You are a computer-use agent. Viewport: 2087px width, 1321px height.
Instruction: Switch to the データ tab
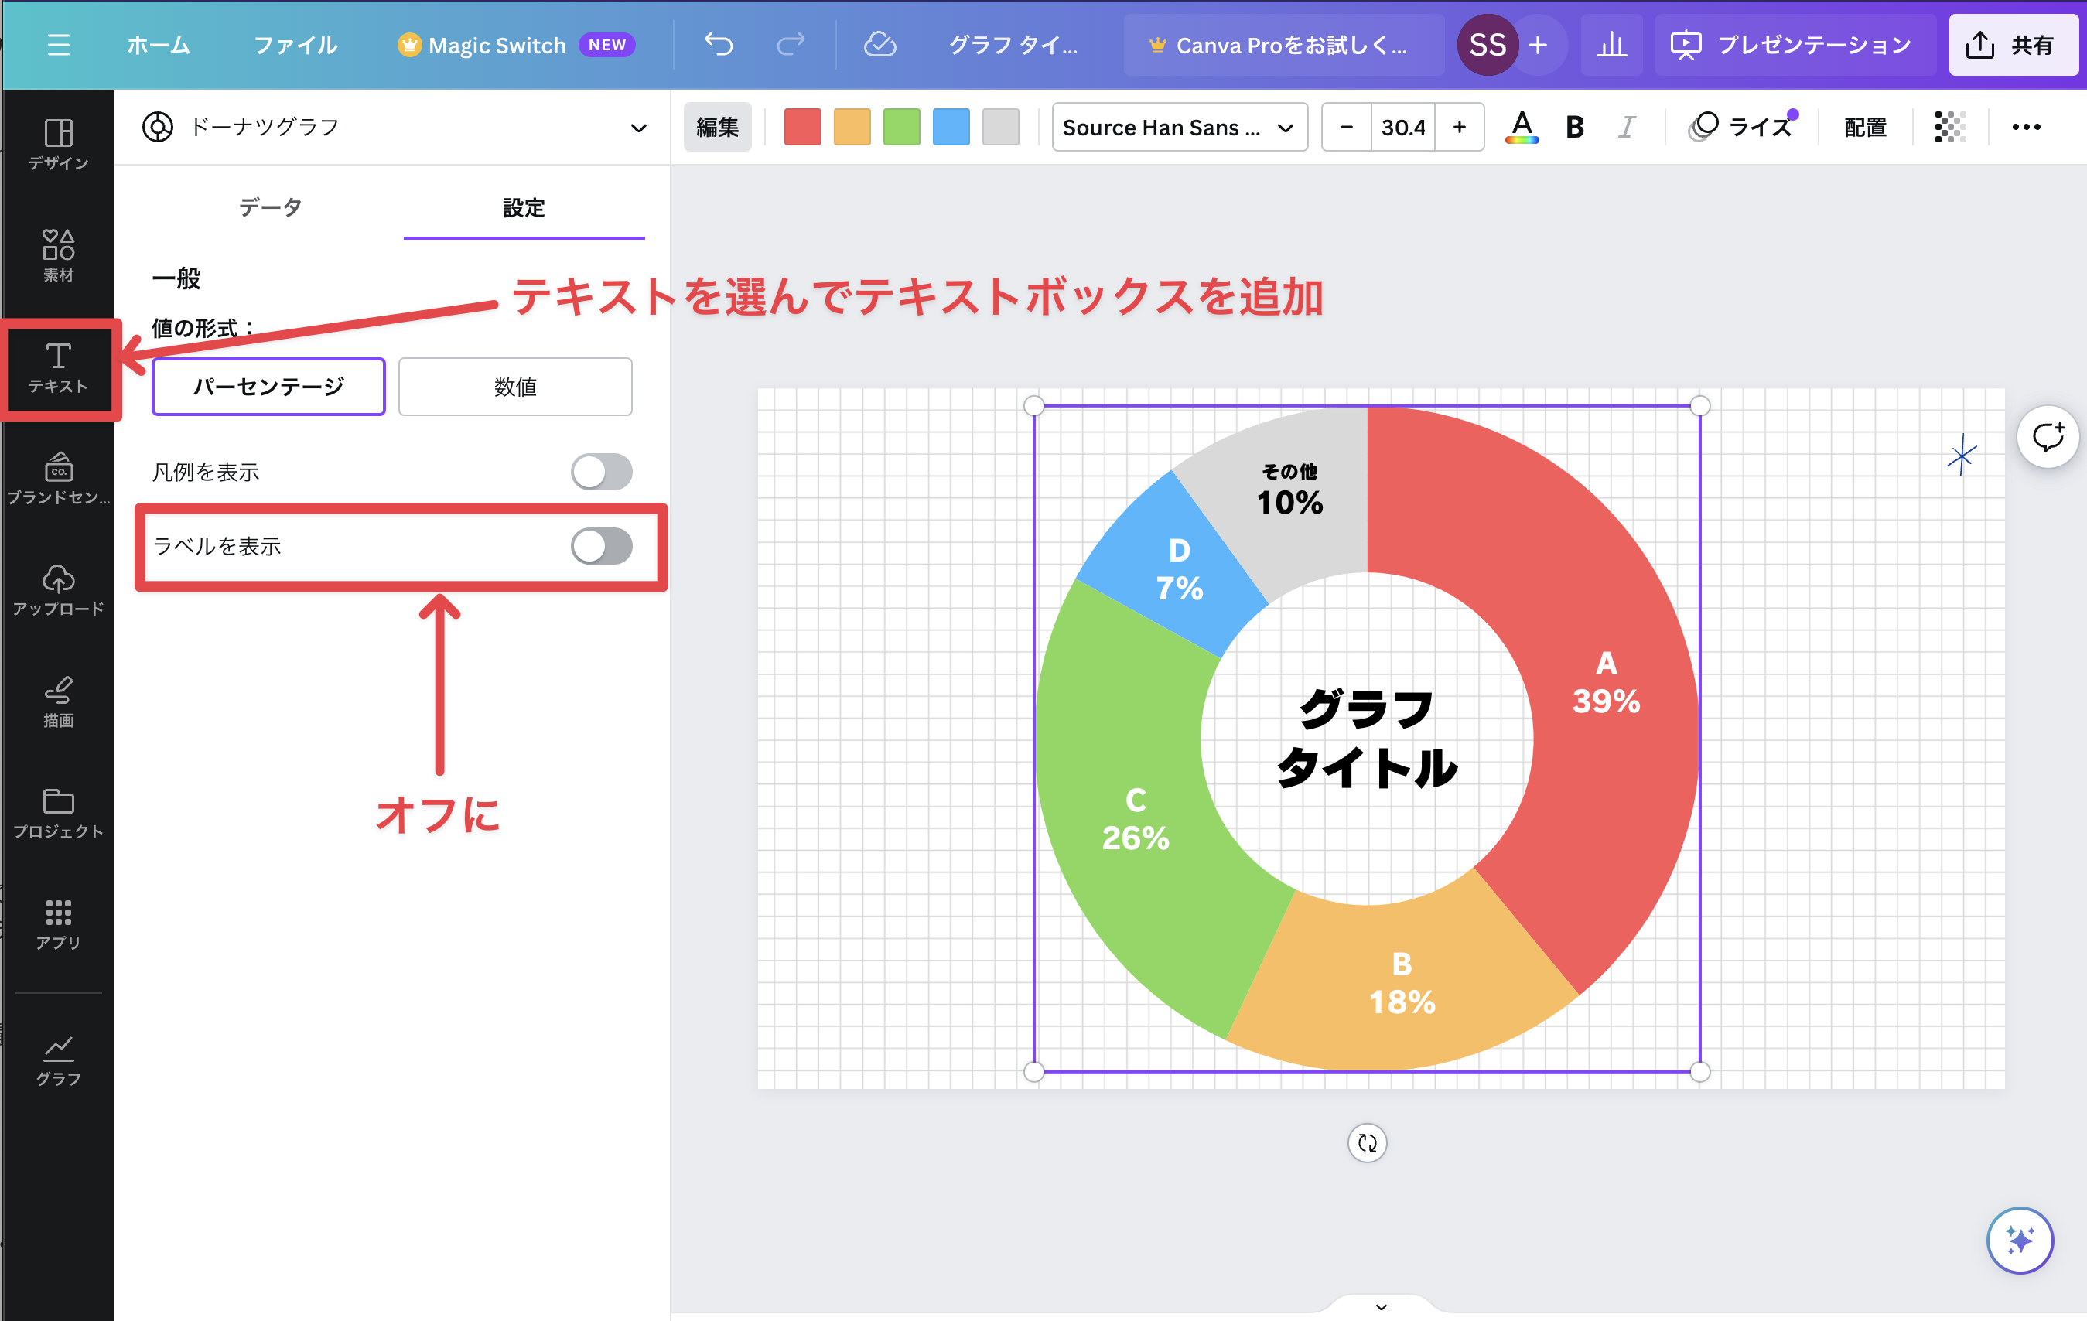click(271, 208)
